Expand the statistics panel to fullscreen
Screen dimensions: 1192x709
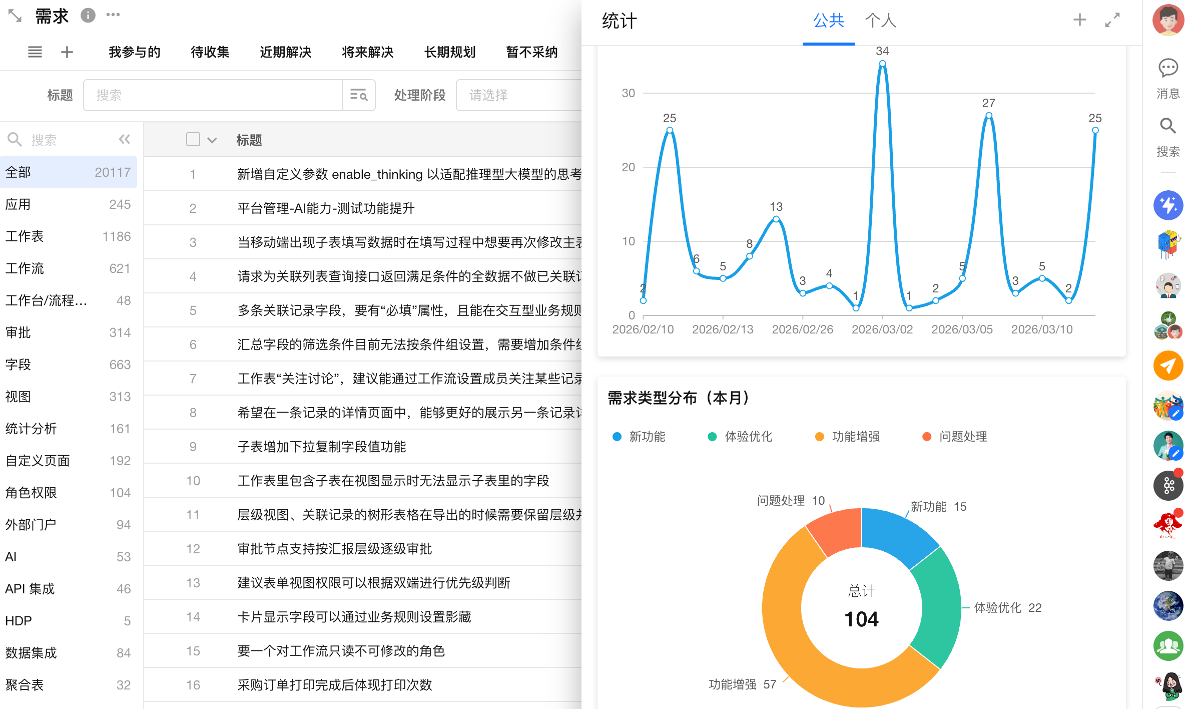tap(1112, 20)
